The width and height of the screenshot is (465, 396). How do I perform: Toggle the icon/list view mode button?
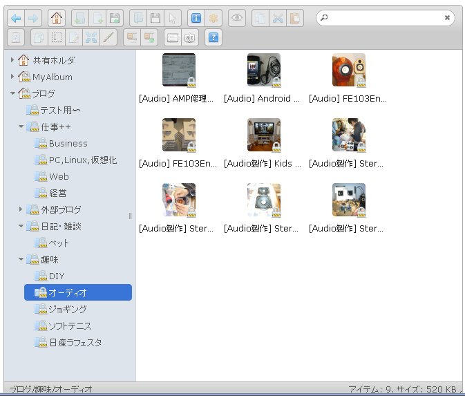172,37
